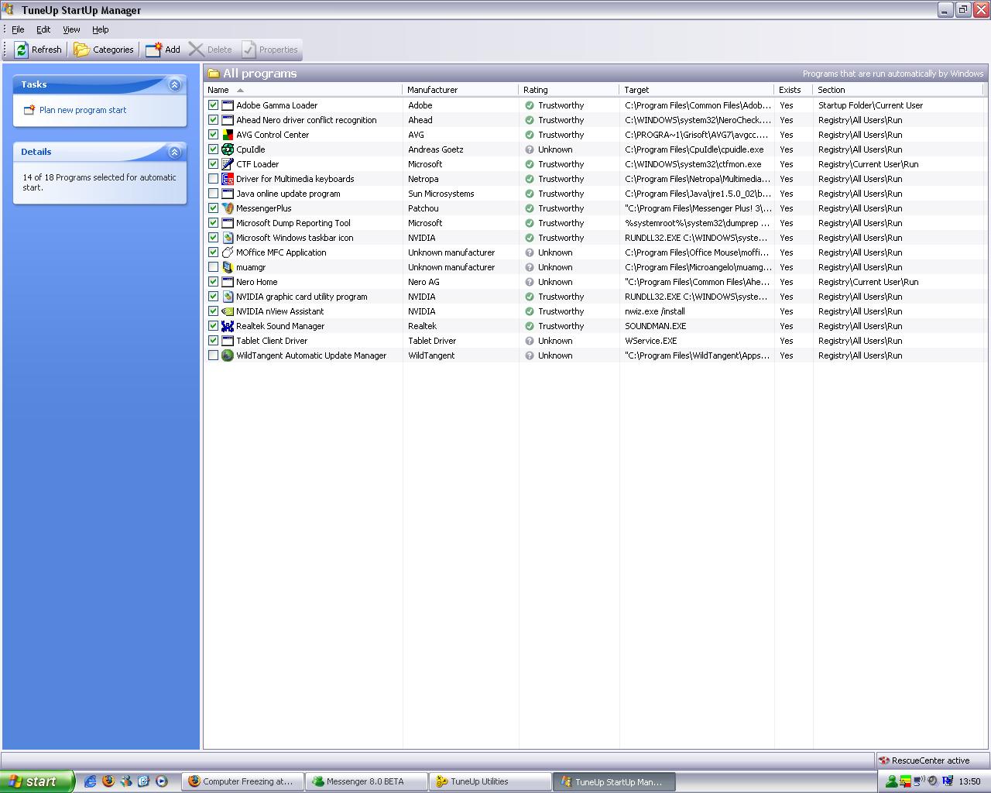Click the Plan new program start link
The height and width of the screenshot is (793, 991).
tap(83, 110)
